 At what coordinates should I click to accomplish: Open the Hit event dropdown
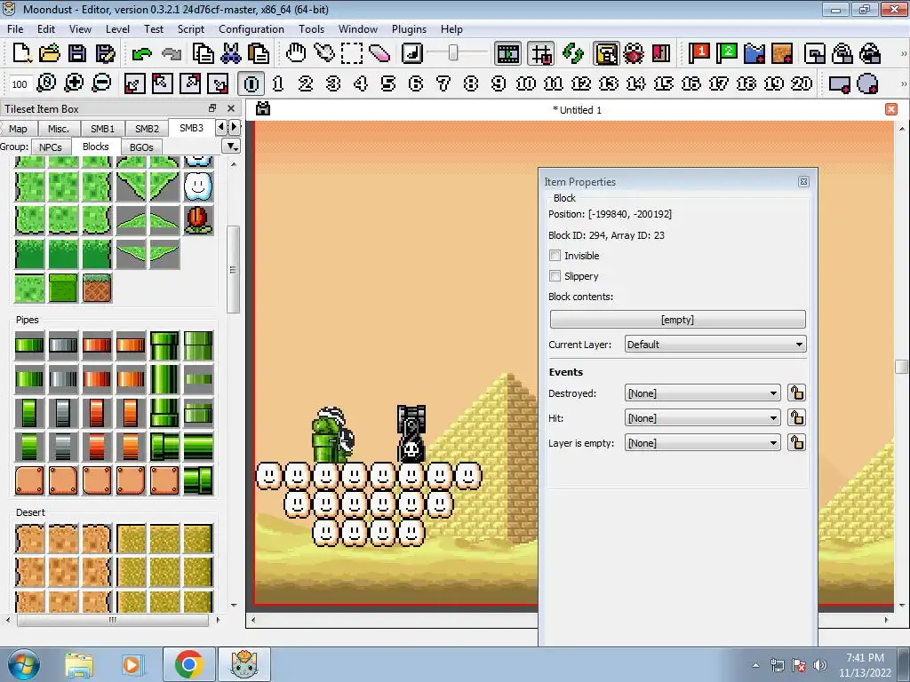click(702, 418)
